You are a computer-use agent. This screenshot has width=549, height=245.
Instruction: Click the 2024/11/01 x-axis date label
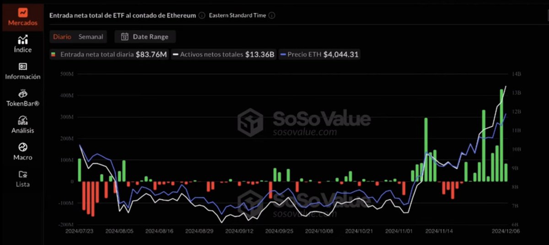[x=398, y=231]
